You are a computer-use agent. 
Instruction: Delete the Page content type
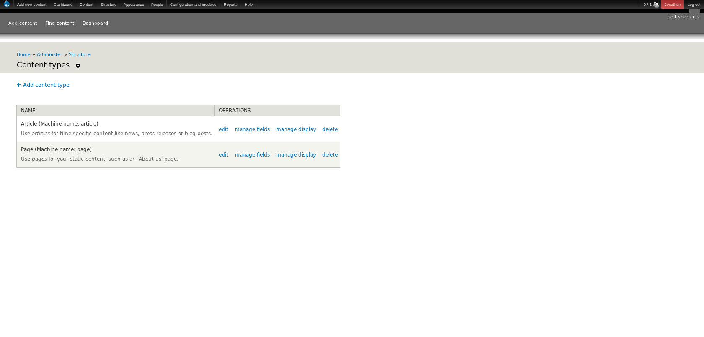[x=330, y=155]
